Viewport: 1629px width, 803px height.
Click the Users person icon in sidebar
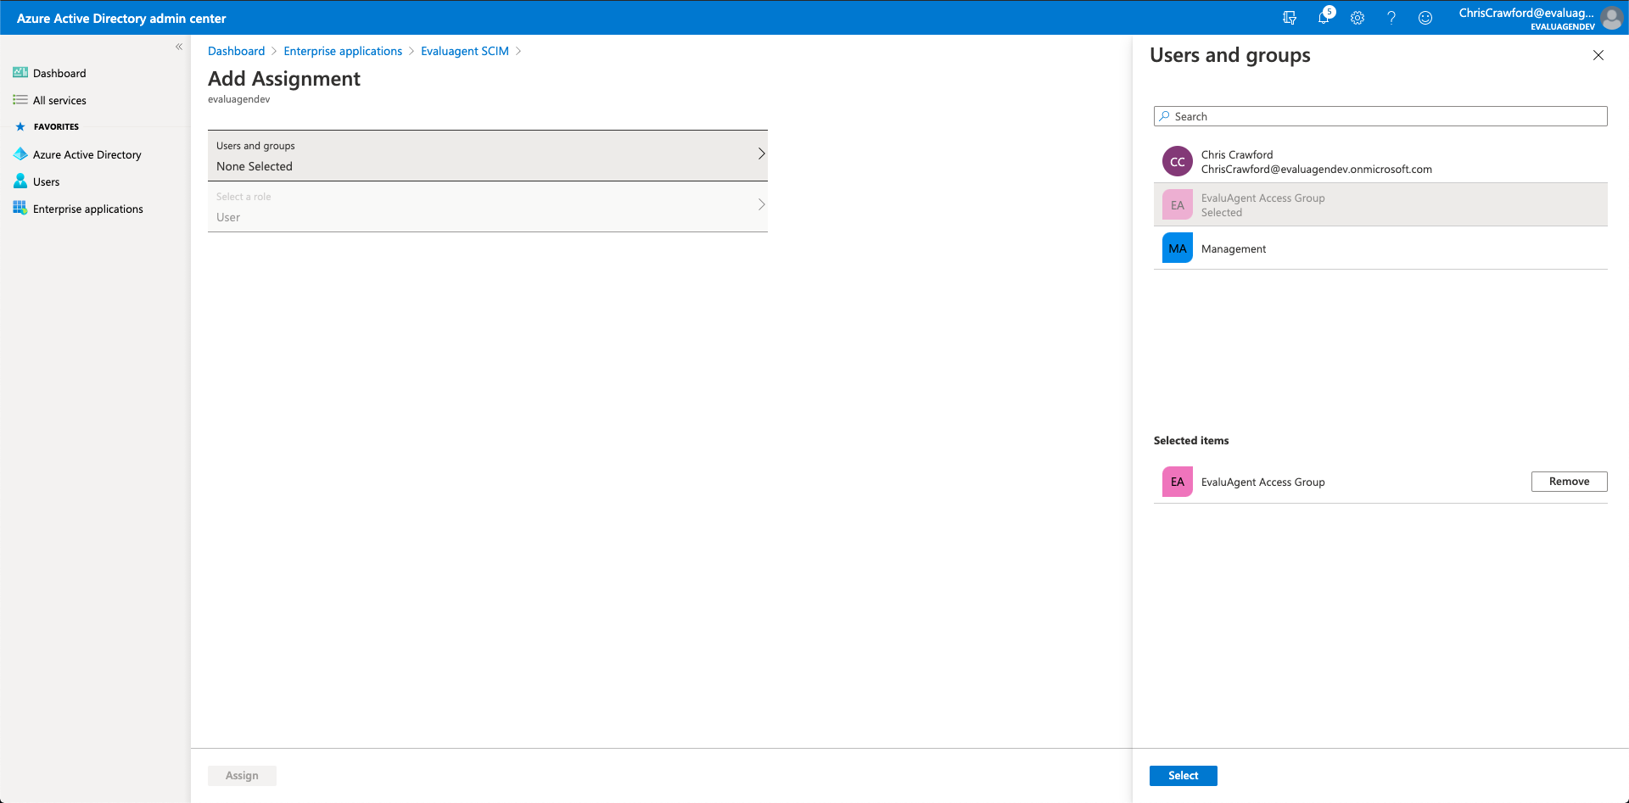(20, 181)
